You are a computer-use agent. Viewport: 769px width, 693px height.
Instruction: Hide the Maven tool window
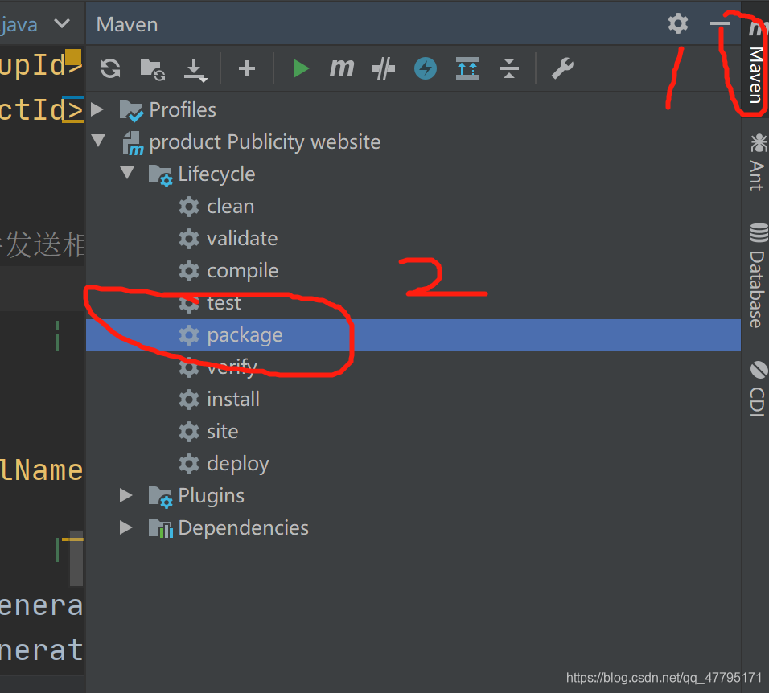(x=719, y=23)
